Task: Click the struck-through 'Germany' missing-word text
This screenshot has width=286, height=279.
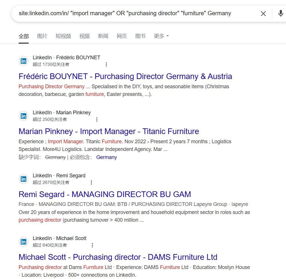Action: pos(55,157)
